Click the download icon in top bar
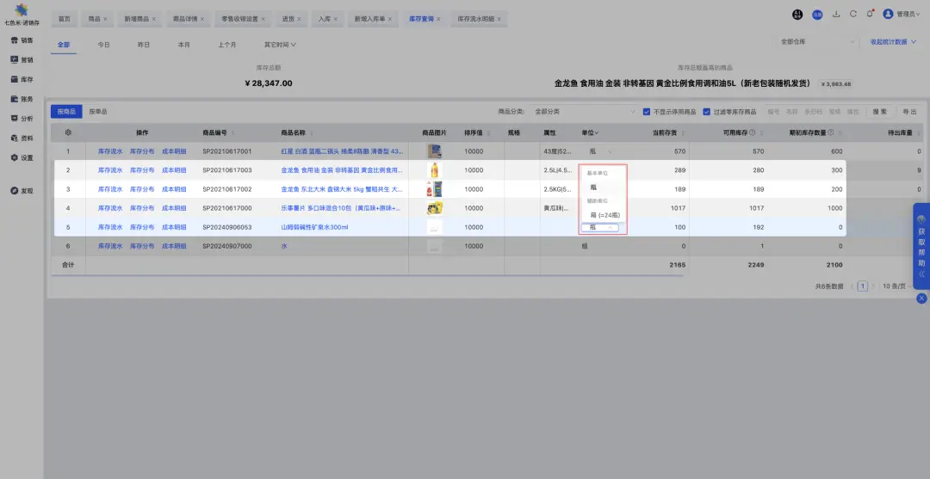Image resolution: width=930 pixels, height=479 pixels. click(x=835, y=14)
